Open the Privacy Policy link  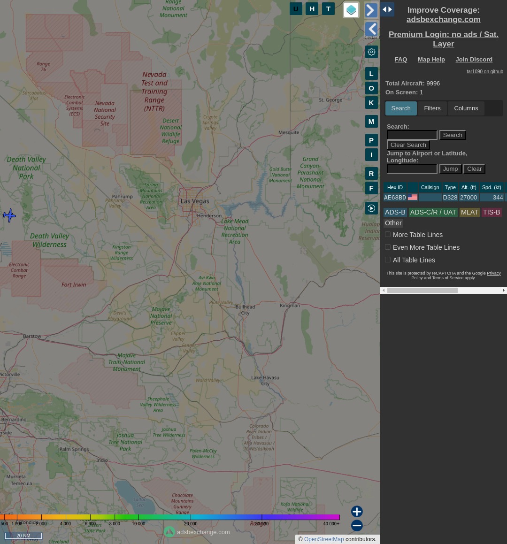494,273
